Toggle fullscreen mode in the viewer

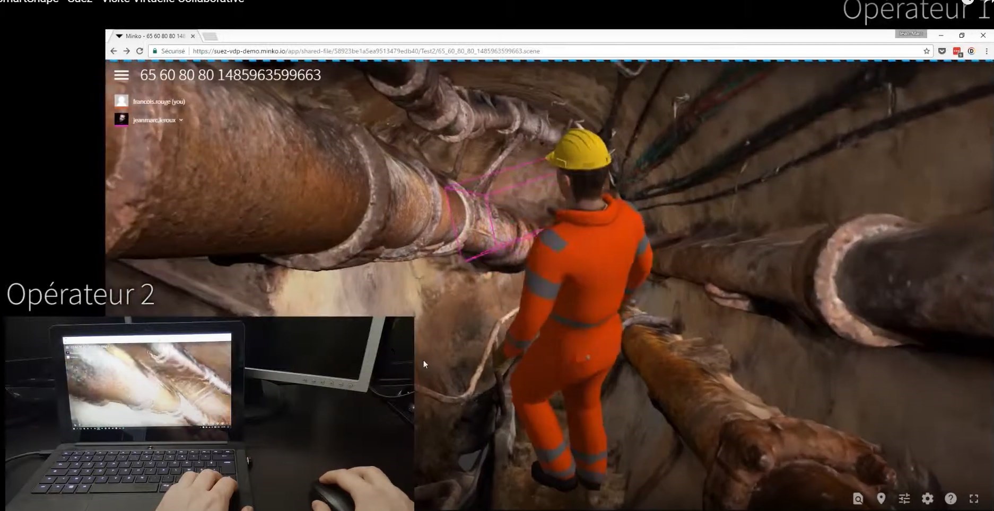click(974, 499)
